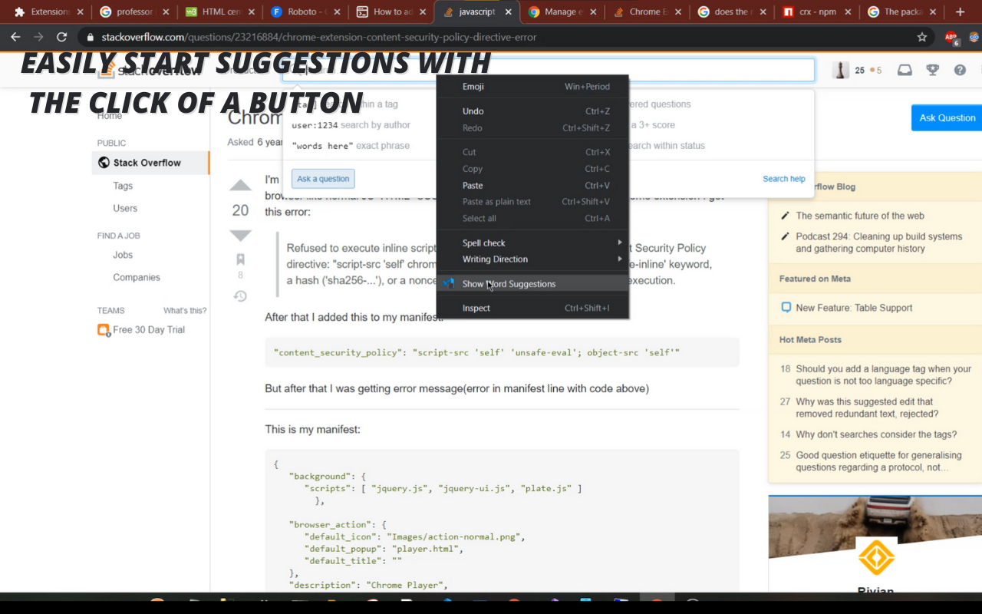
Task: Open Good question etiquette meta post
Action: pyautogui.click(x=878, y=461)
